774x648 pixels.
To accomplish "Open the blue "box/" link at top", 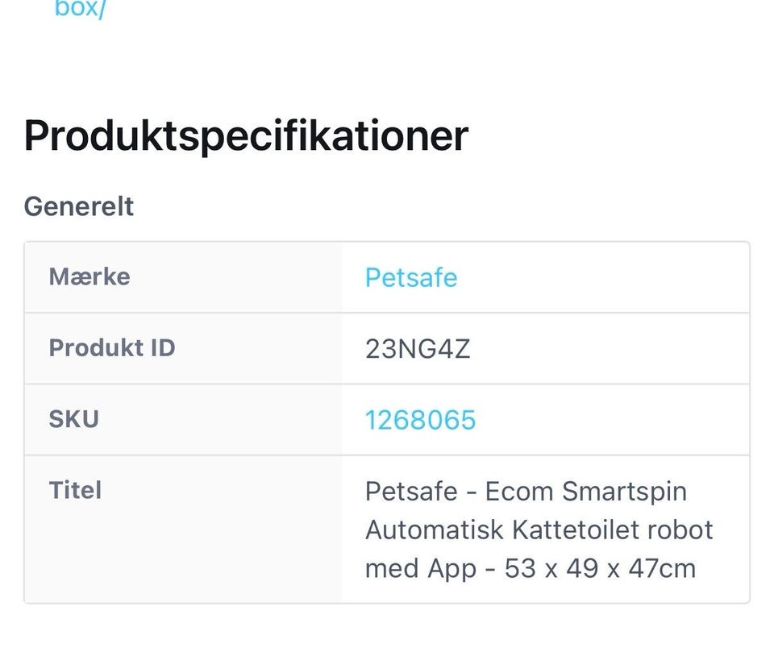I will pos(80,11).
